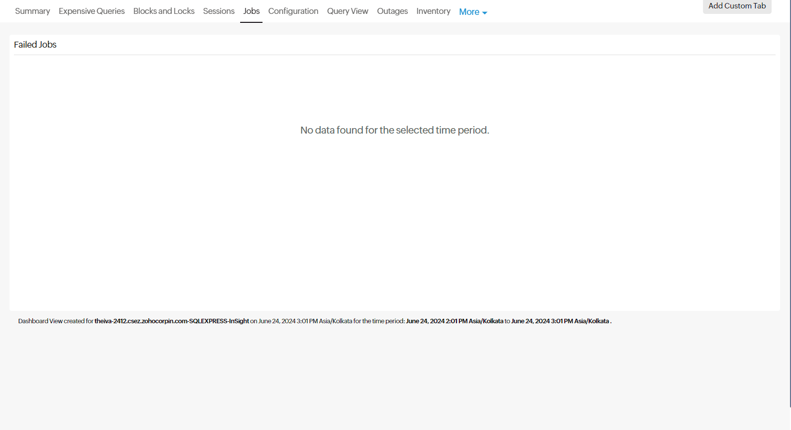Screen dimensions: 791x430
Task: Click the caret arrow beside More
Action: pos(485,13)
